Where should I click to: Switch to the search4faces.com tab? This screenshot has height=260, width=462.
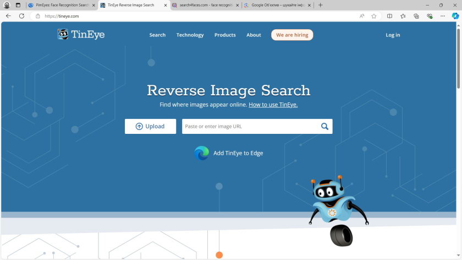point(205,5)
